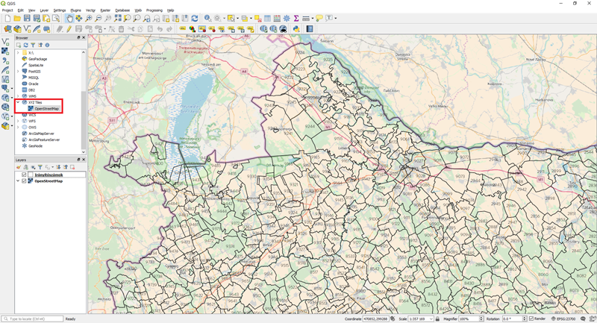Screen dimensions: 597x323
Task: Collapse the OpenStreetMap layer in the Layers panel
Action: pyautogui.click(x=18, y=181)
